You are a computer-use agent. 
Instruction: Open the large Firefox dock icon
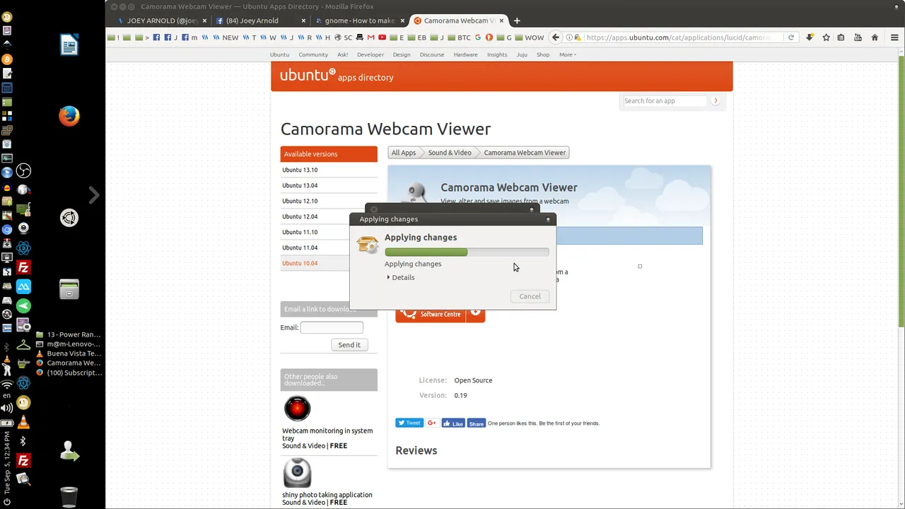69,116
